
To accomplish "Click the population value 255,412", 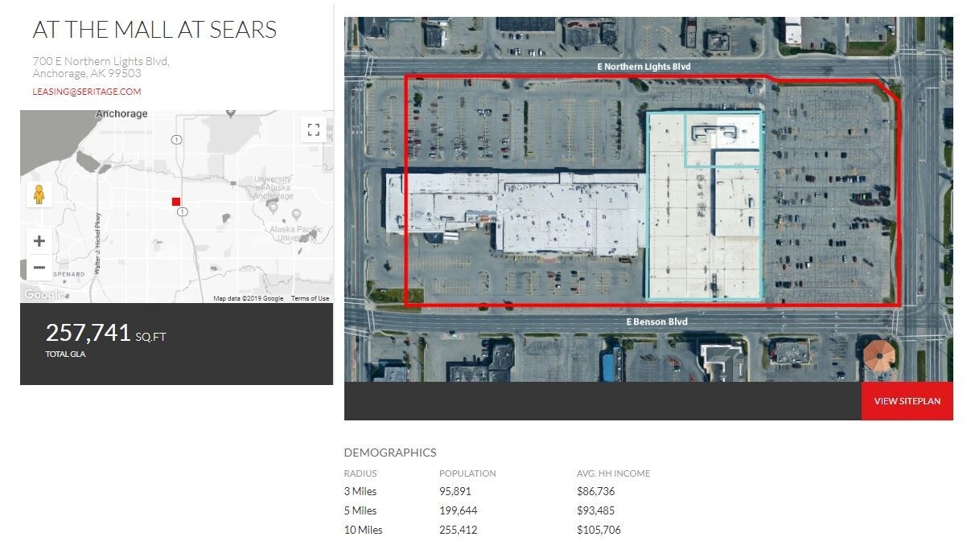I will pos(458,530).
